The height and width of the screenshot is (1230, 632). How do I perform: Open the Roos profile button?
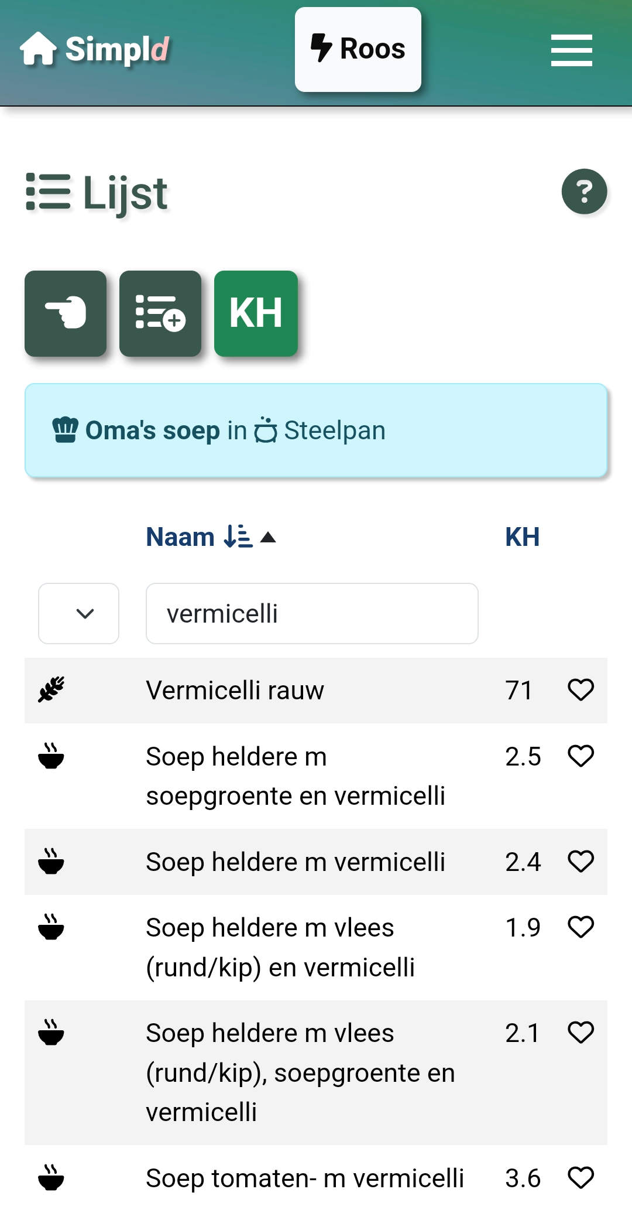358,49
